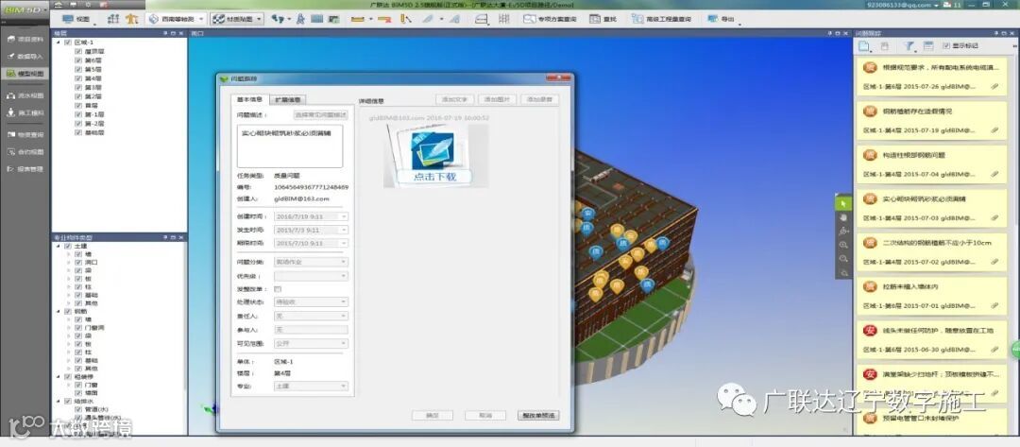Screen dimensions: 1020x447
Task: Switch to the 扩展信息 tab
Action: click(287, 99)
